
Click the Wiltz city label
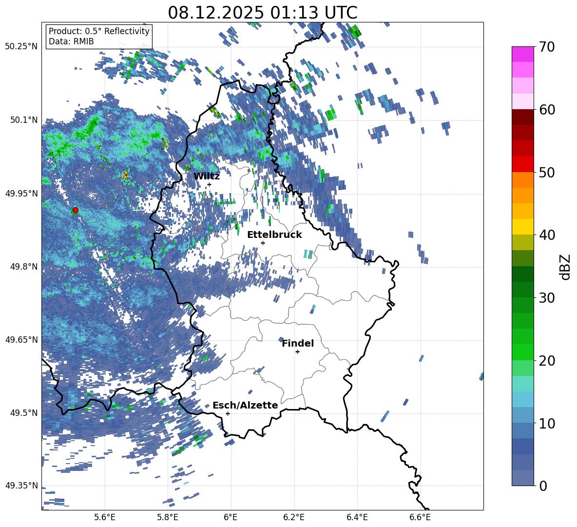click(x=207, y=176)
